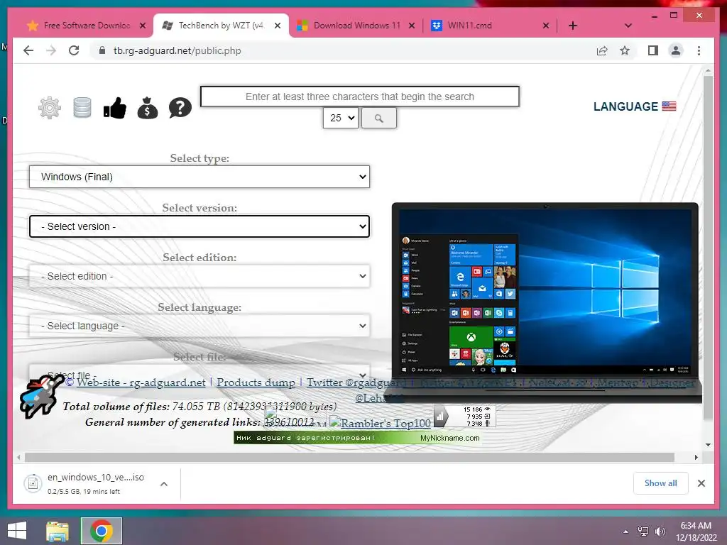Open the Select type dropdown showing Windows (Final)
The width and height of the screenshot is (727, 545).
pyautogui.click(x=199, y=177)
